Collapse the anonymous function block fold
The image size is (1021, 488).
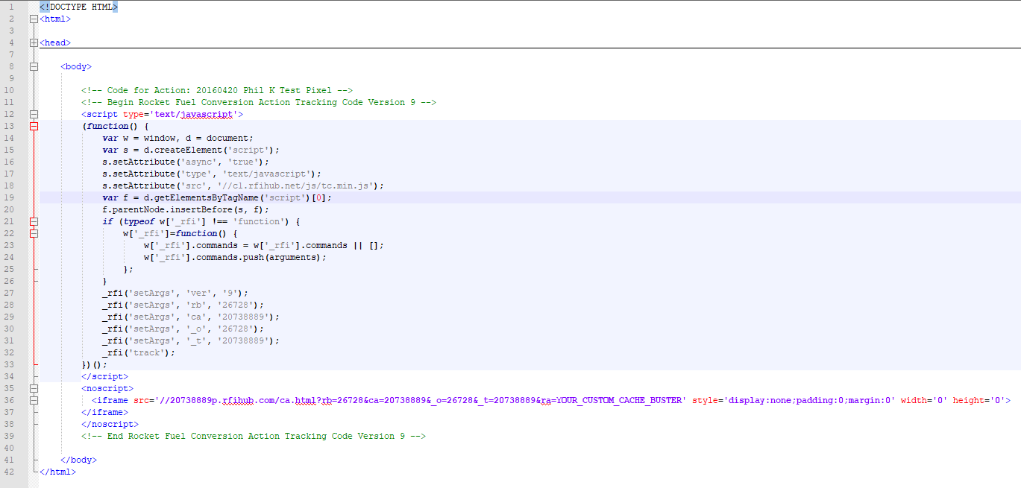(34, 126)
